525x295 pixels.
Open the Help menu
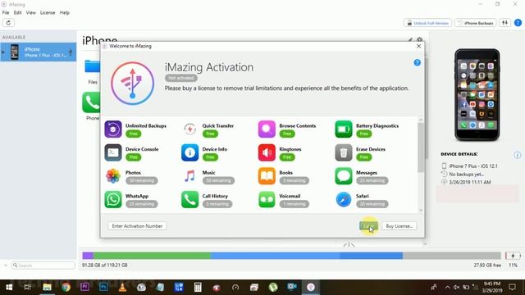65,13
